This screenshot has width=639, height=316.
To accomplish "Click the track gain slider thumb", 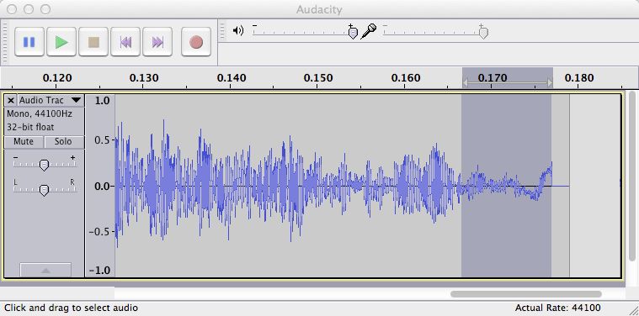I will 44,165.
